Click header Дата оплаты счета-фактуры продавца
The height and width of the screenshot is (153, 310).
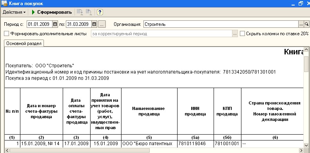point(77,112)
